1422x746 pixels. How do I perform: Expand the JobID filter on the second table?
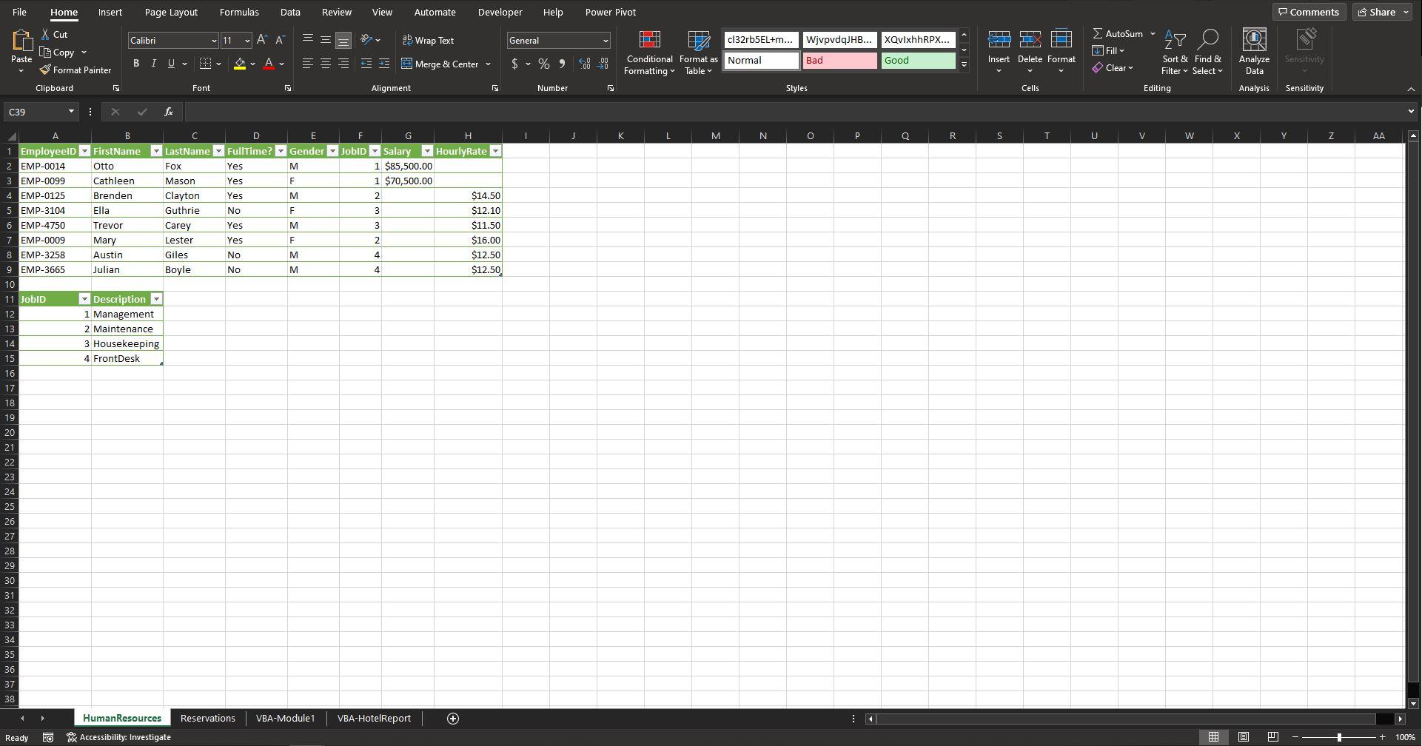[84, 299]
